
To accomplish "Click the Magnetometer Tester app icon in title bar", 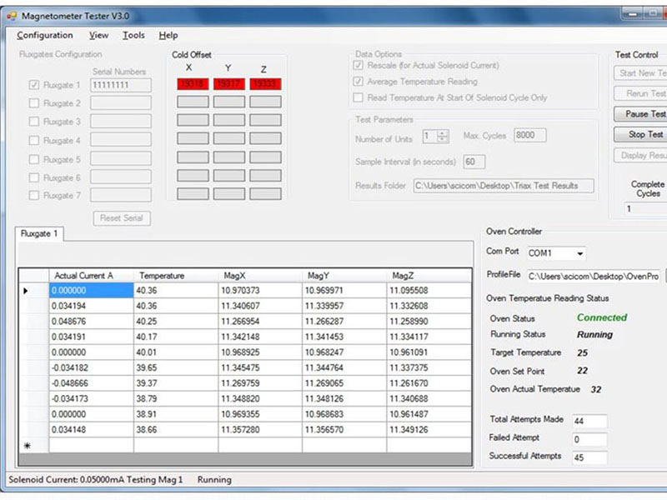I will point(12,16).
